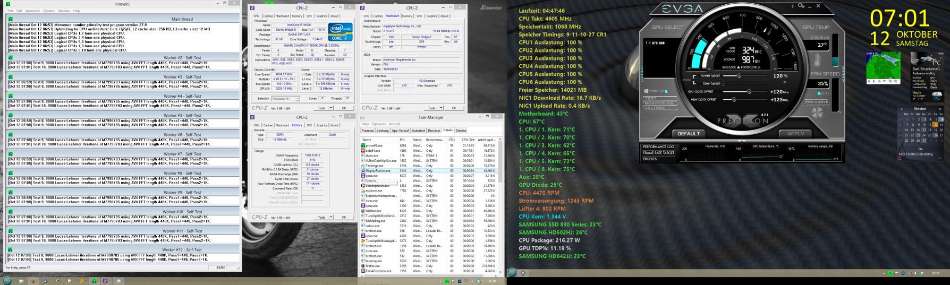Open Prime95 Help menu
This screenshot has height=285, width=950.
pyautogui.click(x=77, y=11)
